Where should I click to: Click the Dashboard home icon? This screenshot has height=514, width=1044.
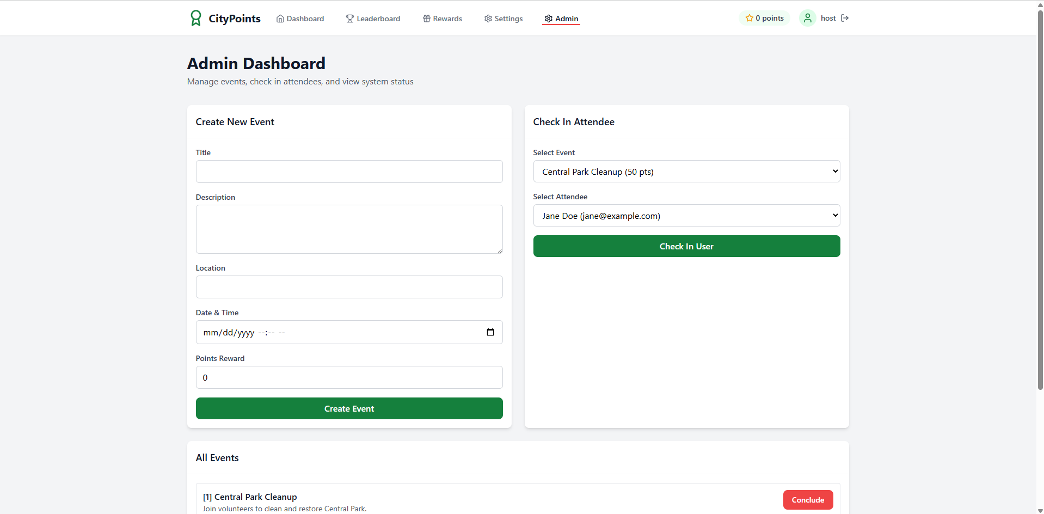[x=280, y=19]
